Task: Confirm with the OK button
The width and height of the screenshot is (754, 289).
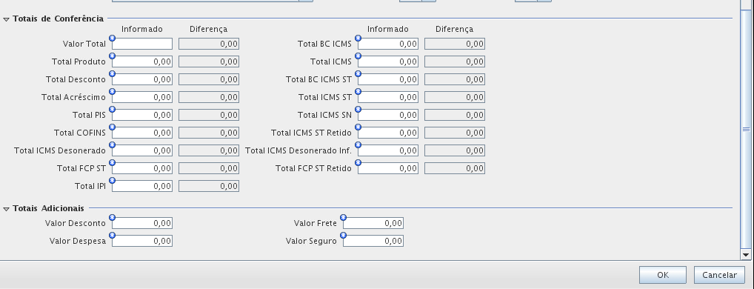Action: (x=663, y=275)
